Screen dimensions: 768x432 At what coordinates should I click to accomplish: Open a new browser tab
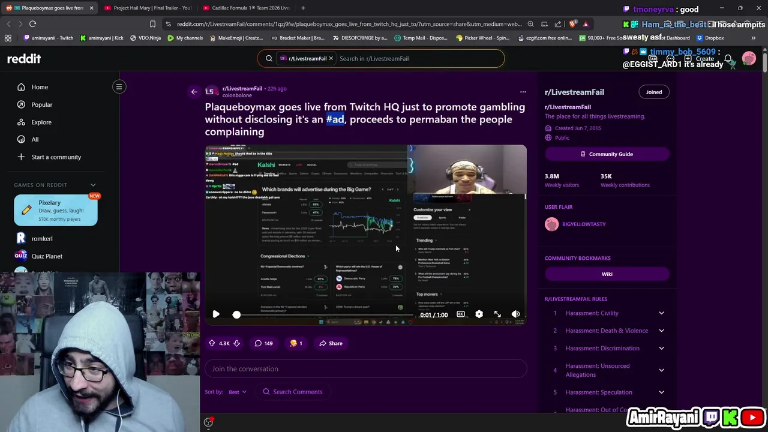pos(303,8)
